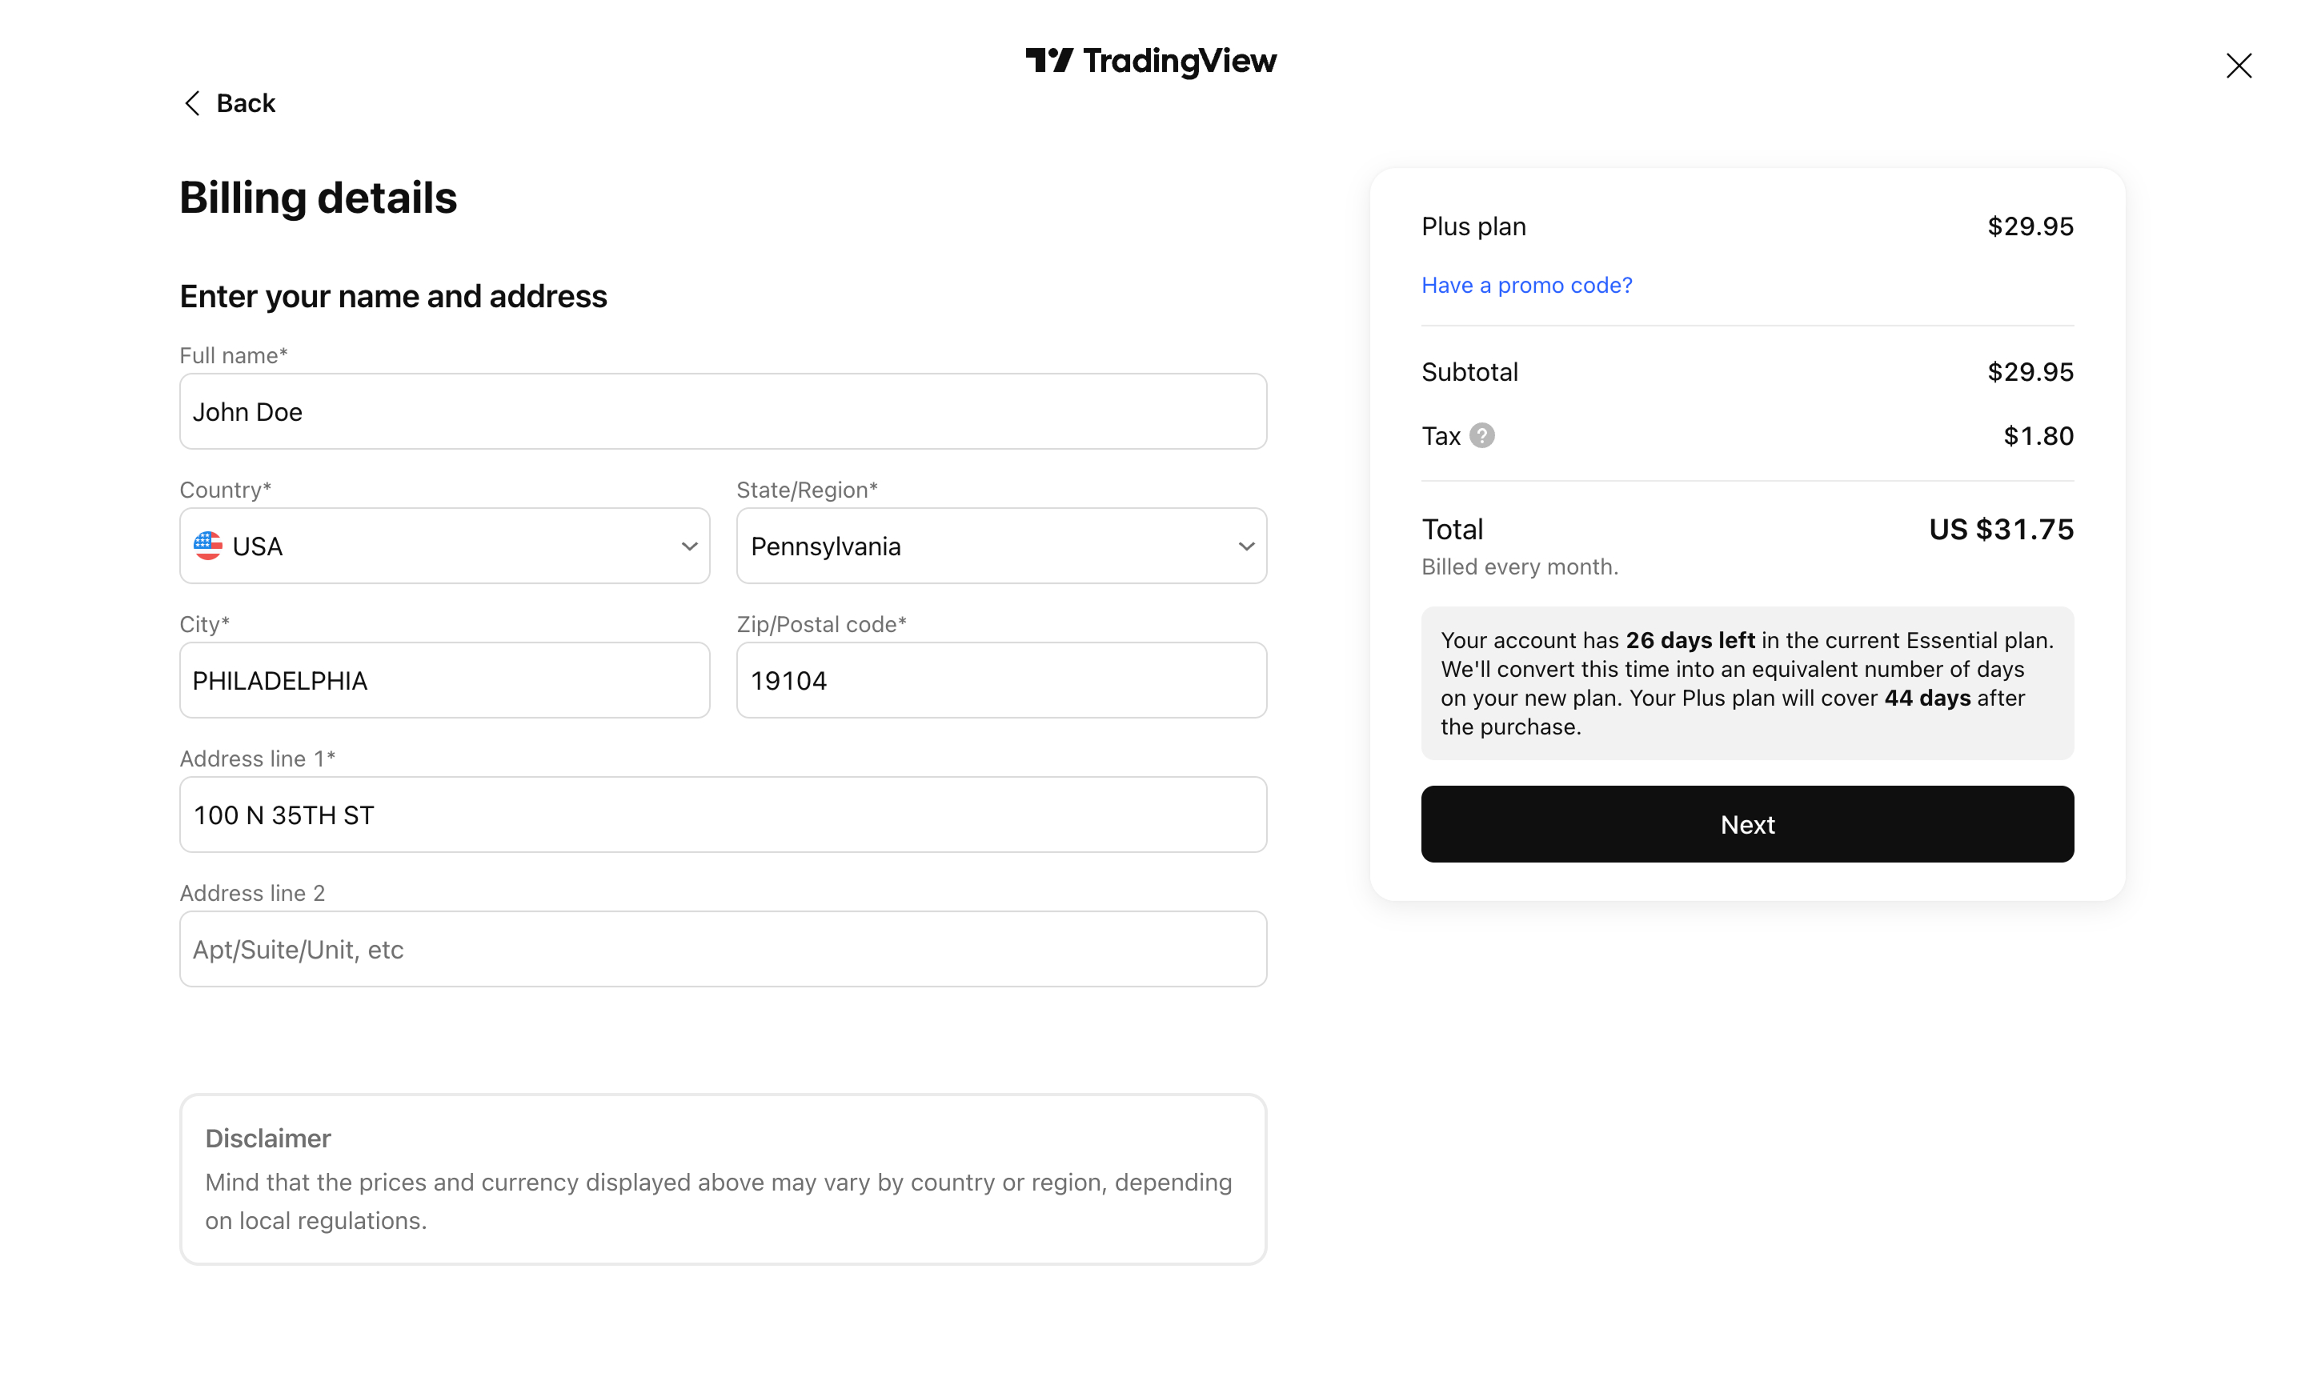Click the 26 days left notice
This screenshot has height=1397, width=2305.
click(x=1747, y=683)
